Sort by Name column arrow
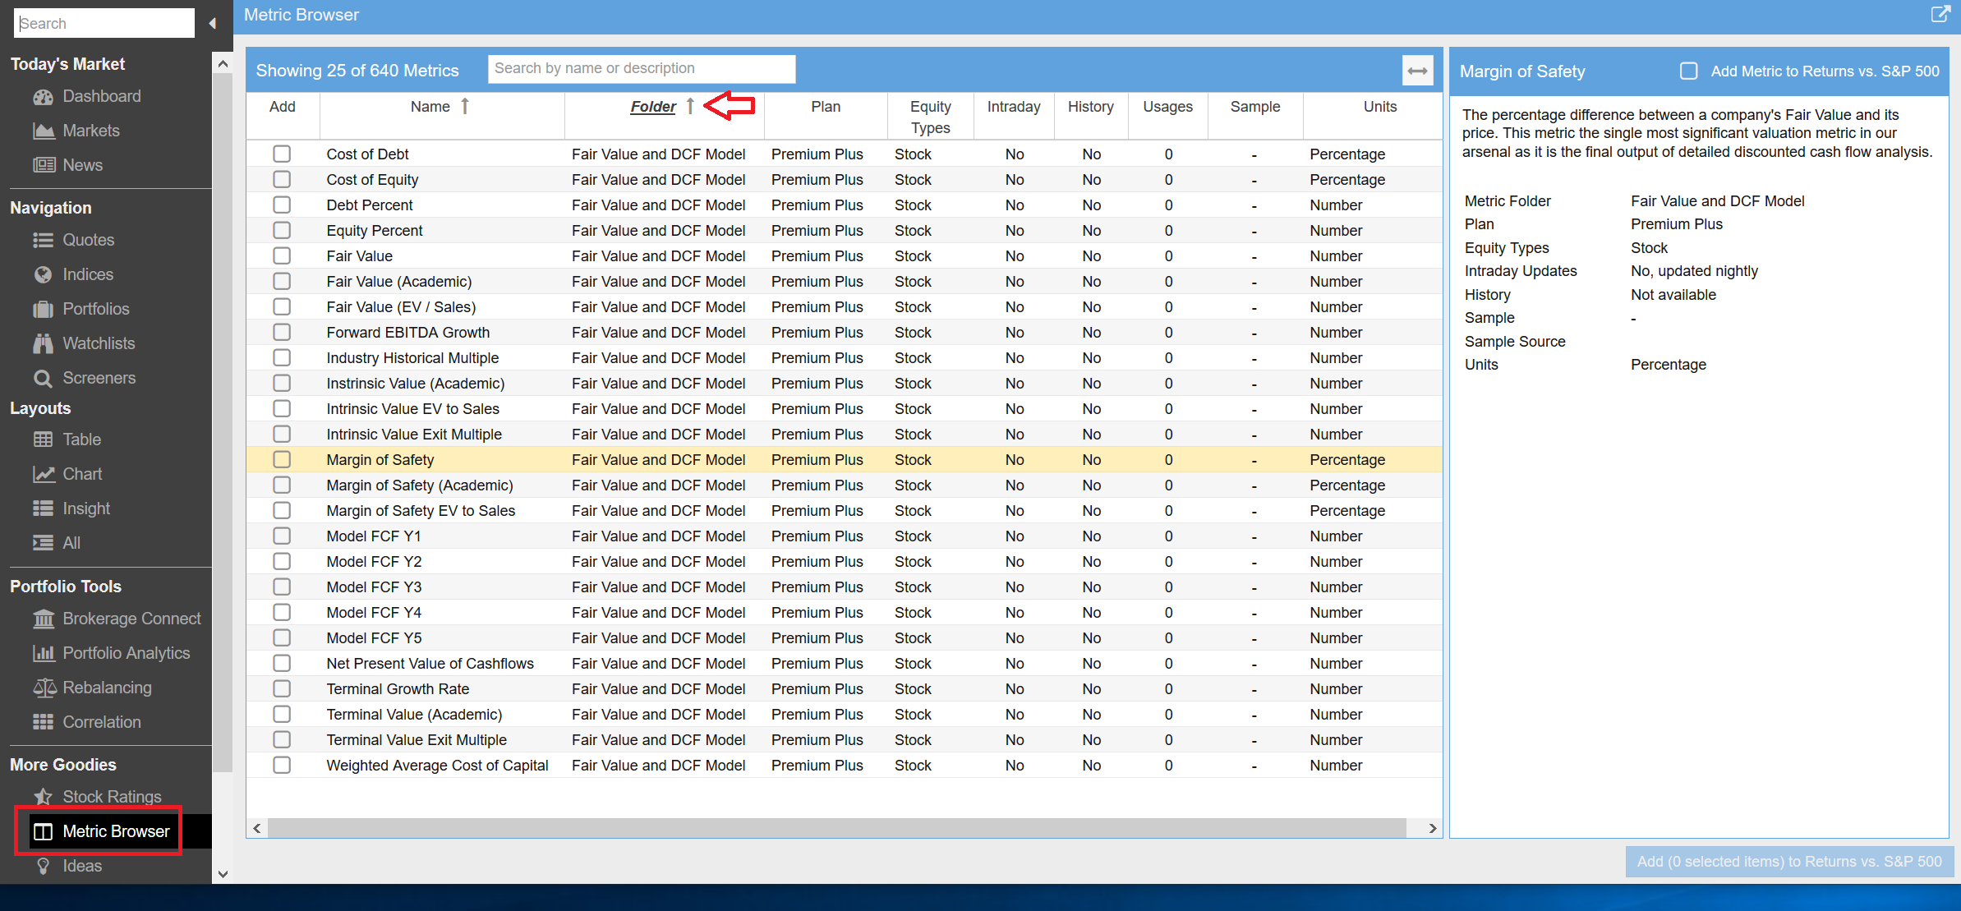Image resolution: width=1961 pixels, height=911 pixels. tap(465, 106)
